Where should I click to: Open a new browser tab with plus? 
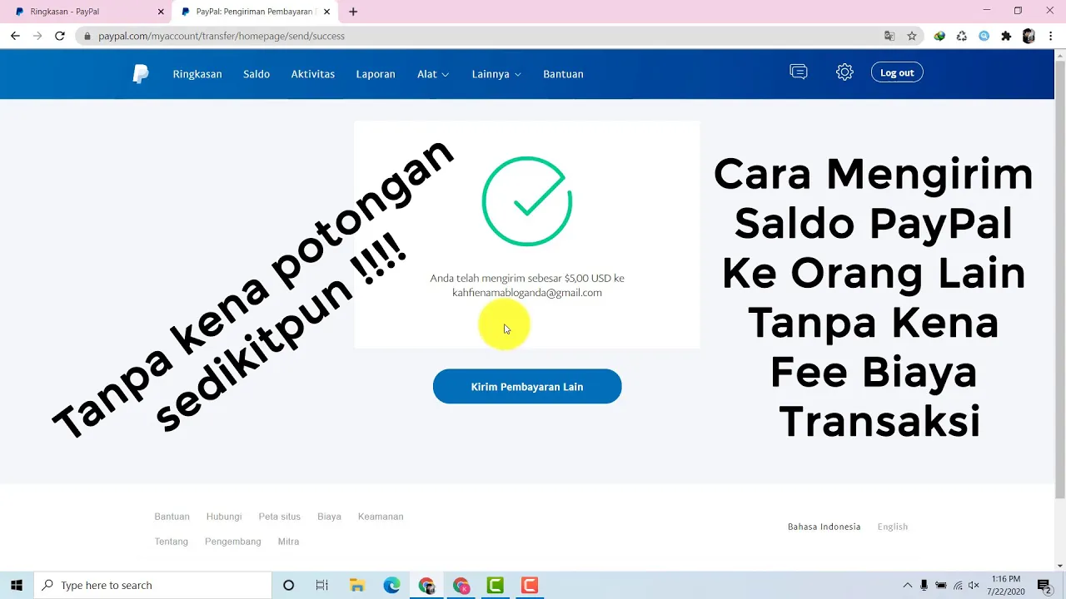353,12
